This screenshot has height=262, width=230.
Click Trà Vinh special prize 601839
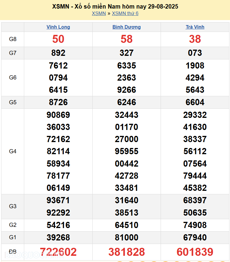point(195,252)
